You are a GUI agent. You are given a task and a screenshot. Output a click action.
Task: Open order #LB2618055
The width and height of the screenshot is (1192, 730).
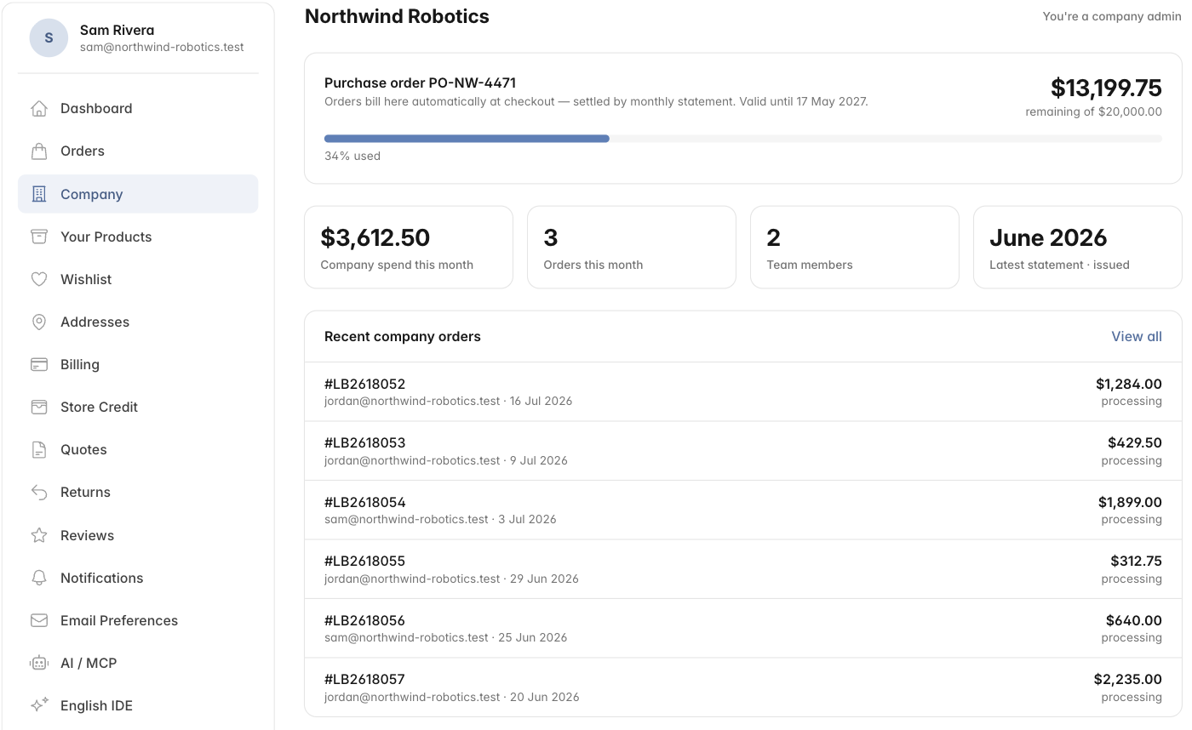pyautogui.click(x=742, y=569)
